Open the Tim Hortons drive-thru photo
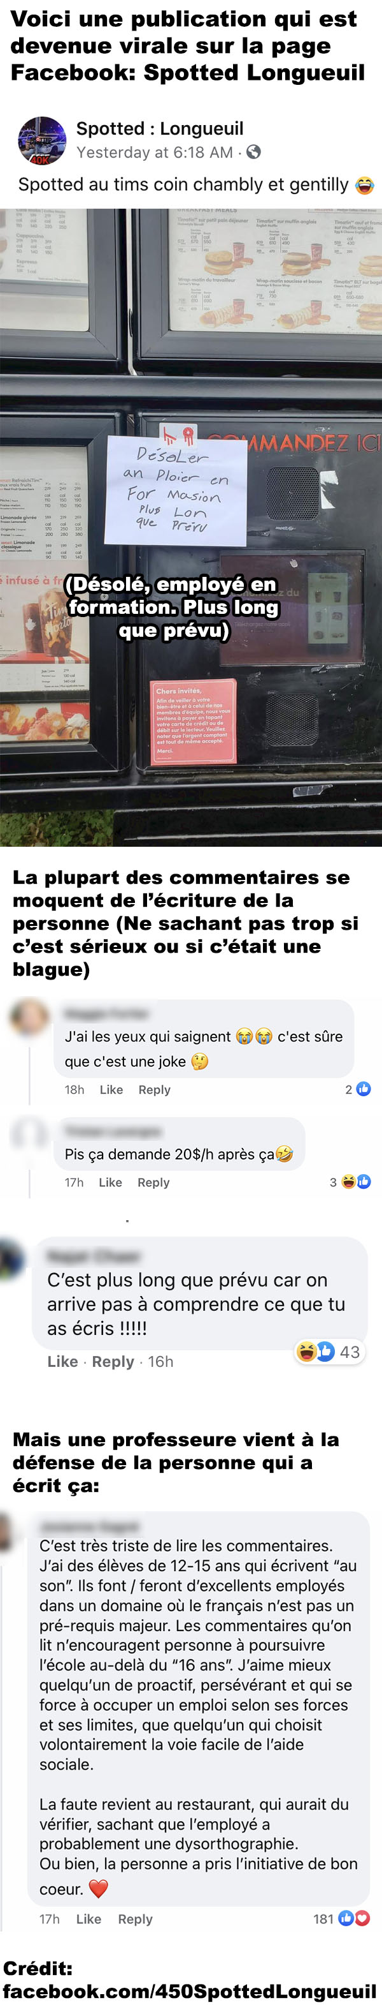Viewport: 382px width, 2005px height. click(191, 527)
